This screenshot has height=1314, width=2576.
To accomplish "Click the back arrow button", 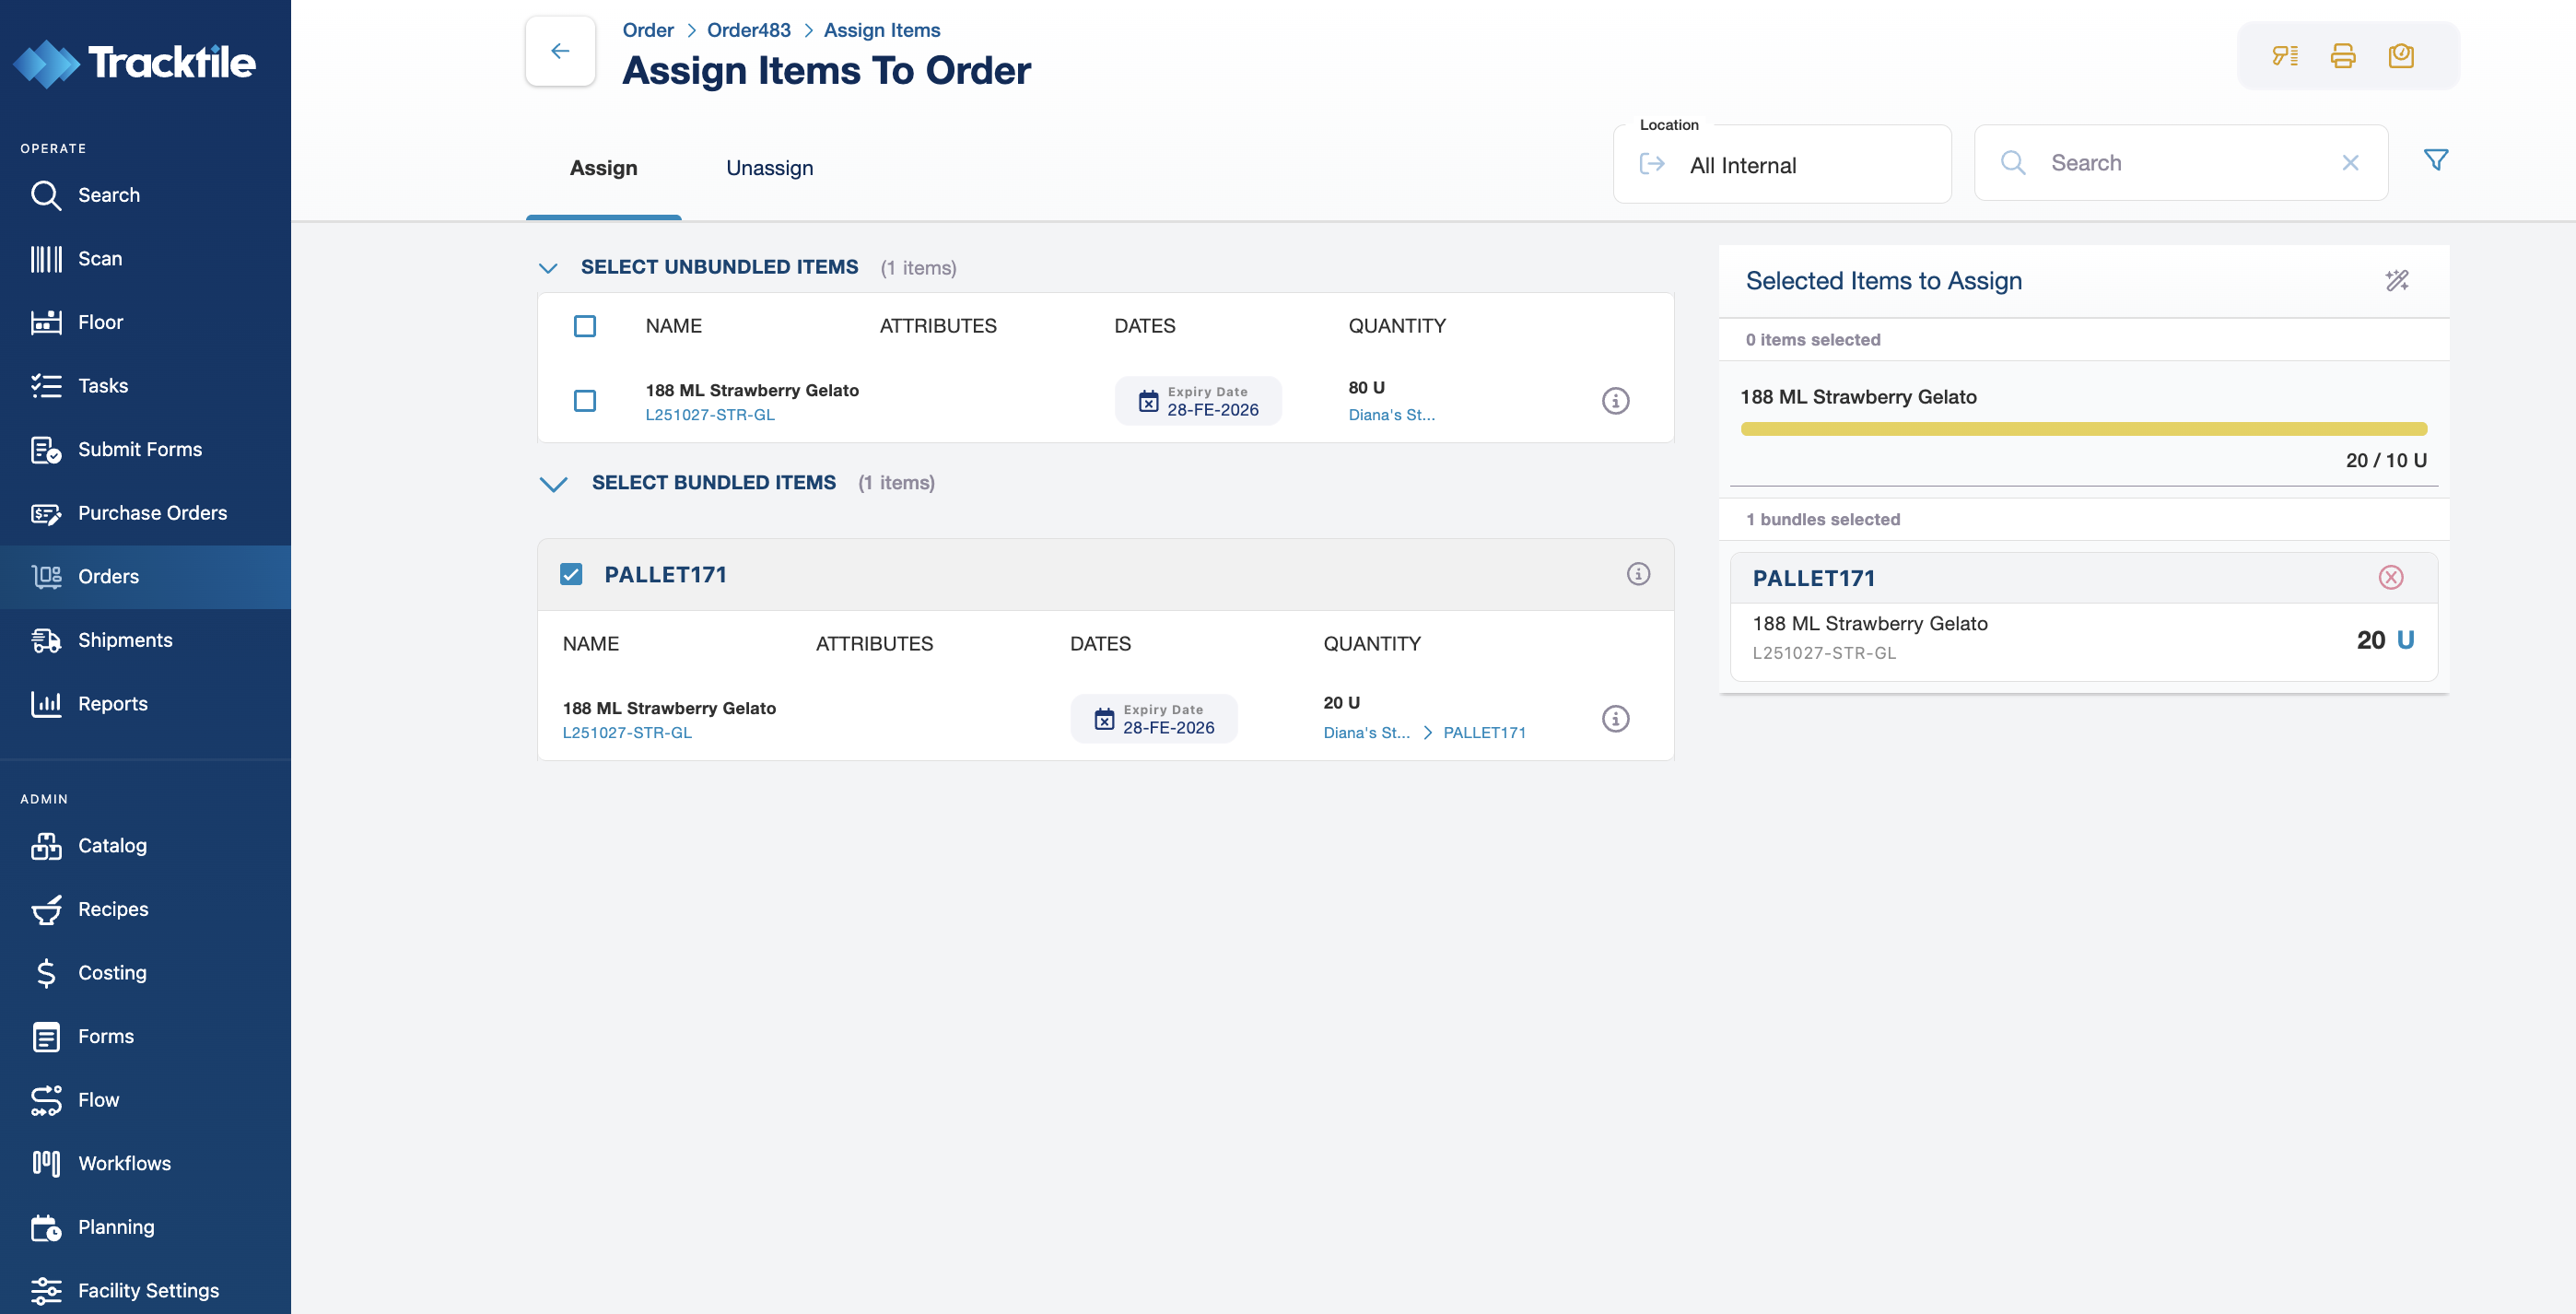I will click(x=560, y=51).
